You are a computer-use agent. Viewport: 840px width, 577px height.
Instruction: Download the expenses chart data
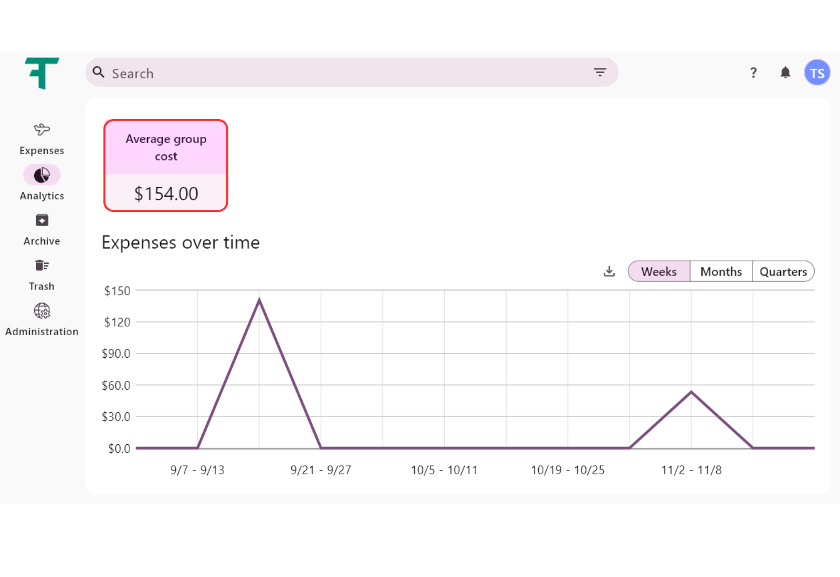[609, 271]
